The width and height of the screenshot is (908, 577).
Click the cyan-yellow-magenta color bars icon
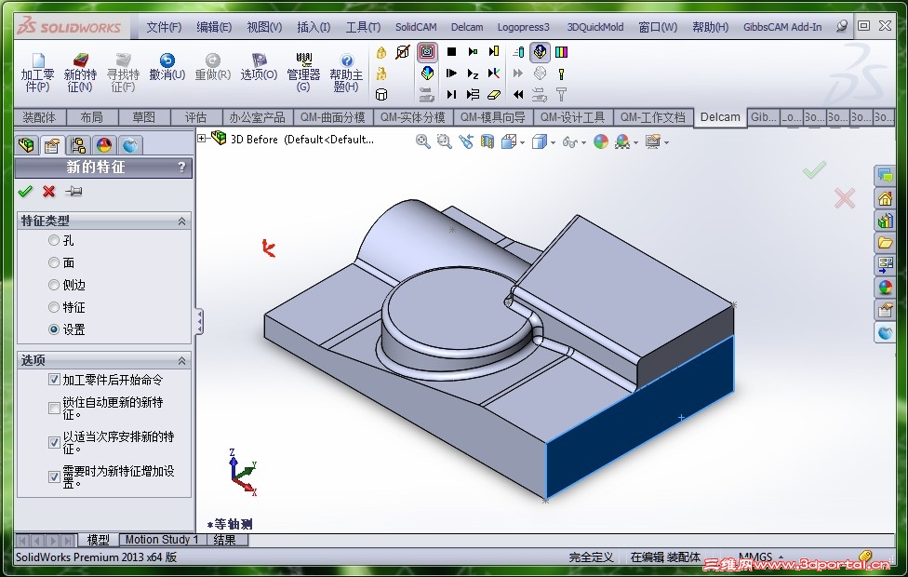(561, 52)
